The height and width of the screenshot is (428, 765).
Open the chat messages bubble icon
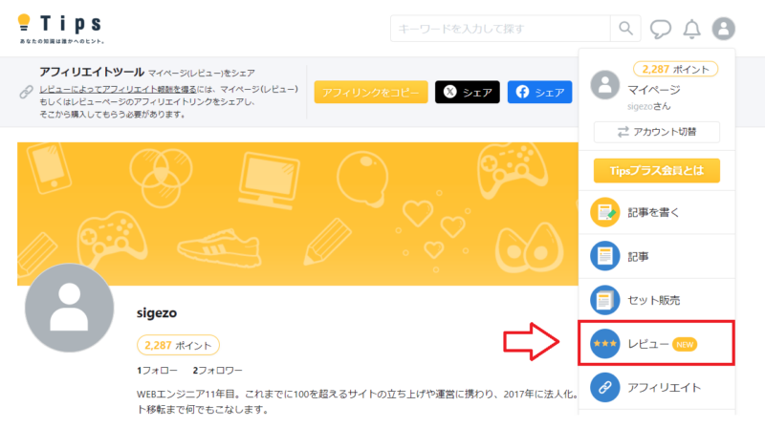(660, 29)
